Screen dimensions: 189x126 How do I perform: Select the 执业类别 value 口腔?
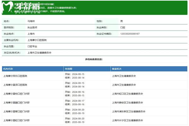(x=123, y=27)
